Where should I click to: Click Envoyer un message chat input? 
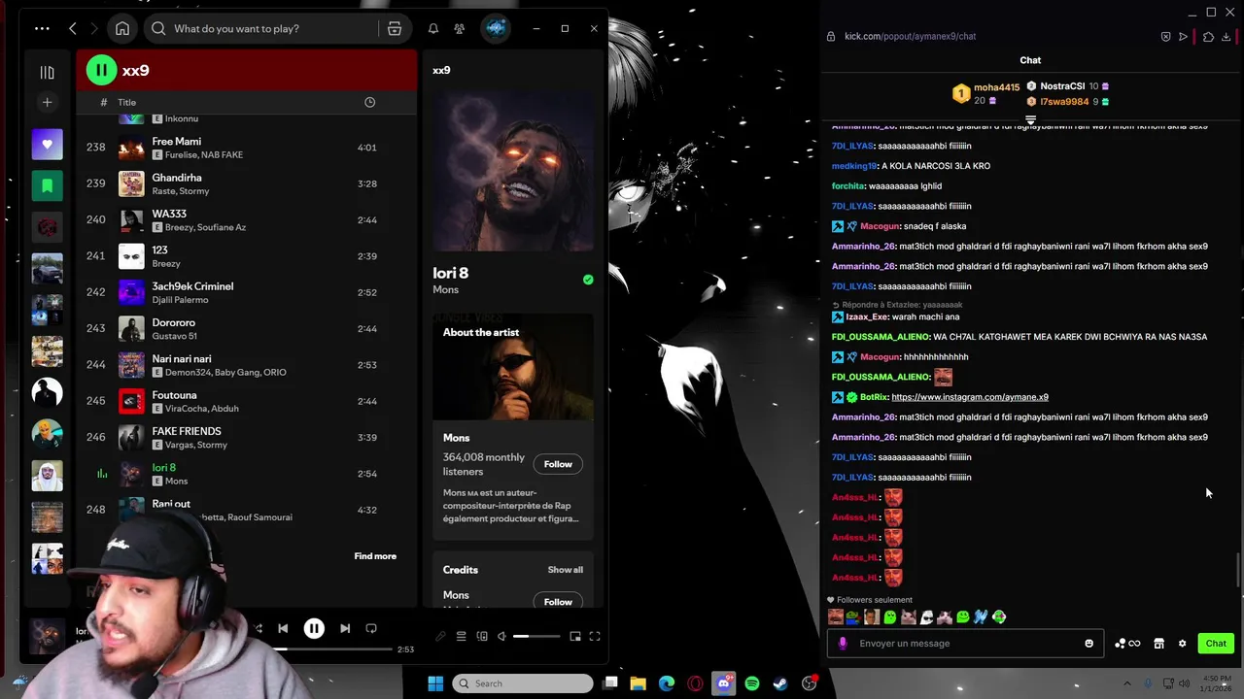click(965, 644)
